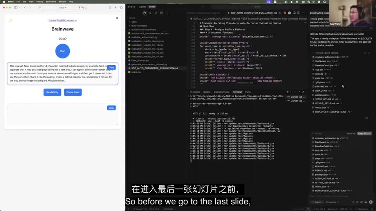Select the first 'Cursor (cd ...' terminal

(296, 97)
